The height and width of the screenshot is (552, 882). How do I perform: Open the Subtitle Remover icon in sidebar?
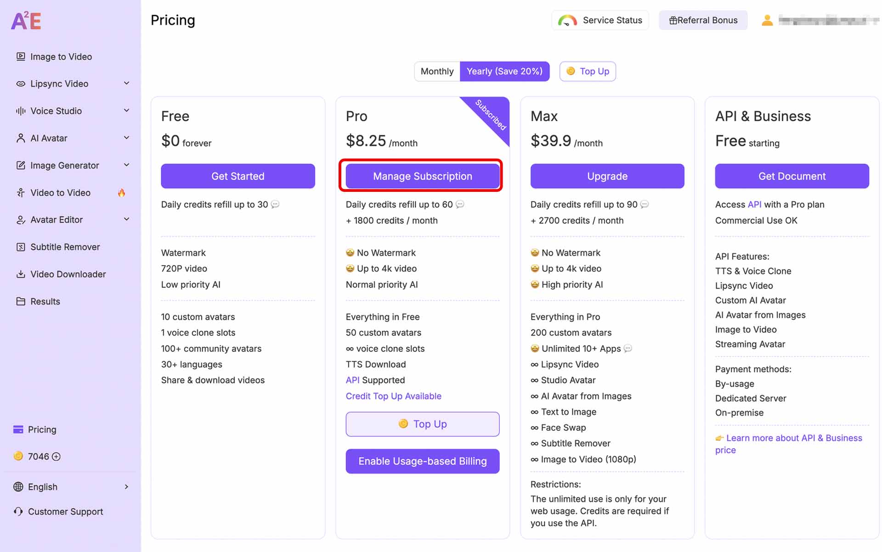click(x=21, y=247)
